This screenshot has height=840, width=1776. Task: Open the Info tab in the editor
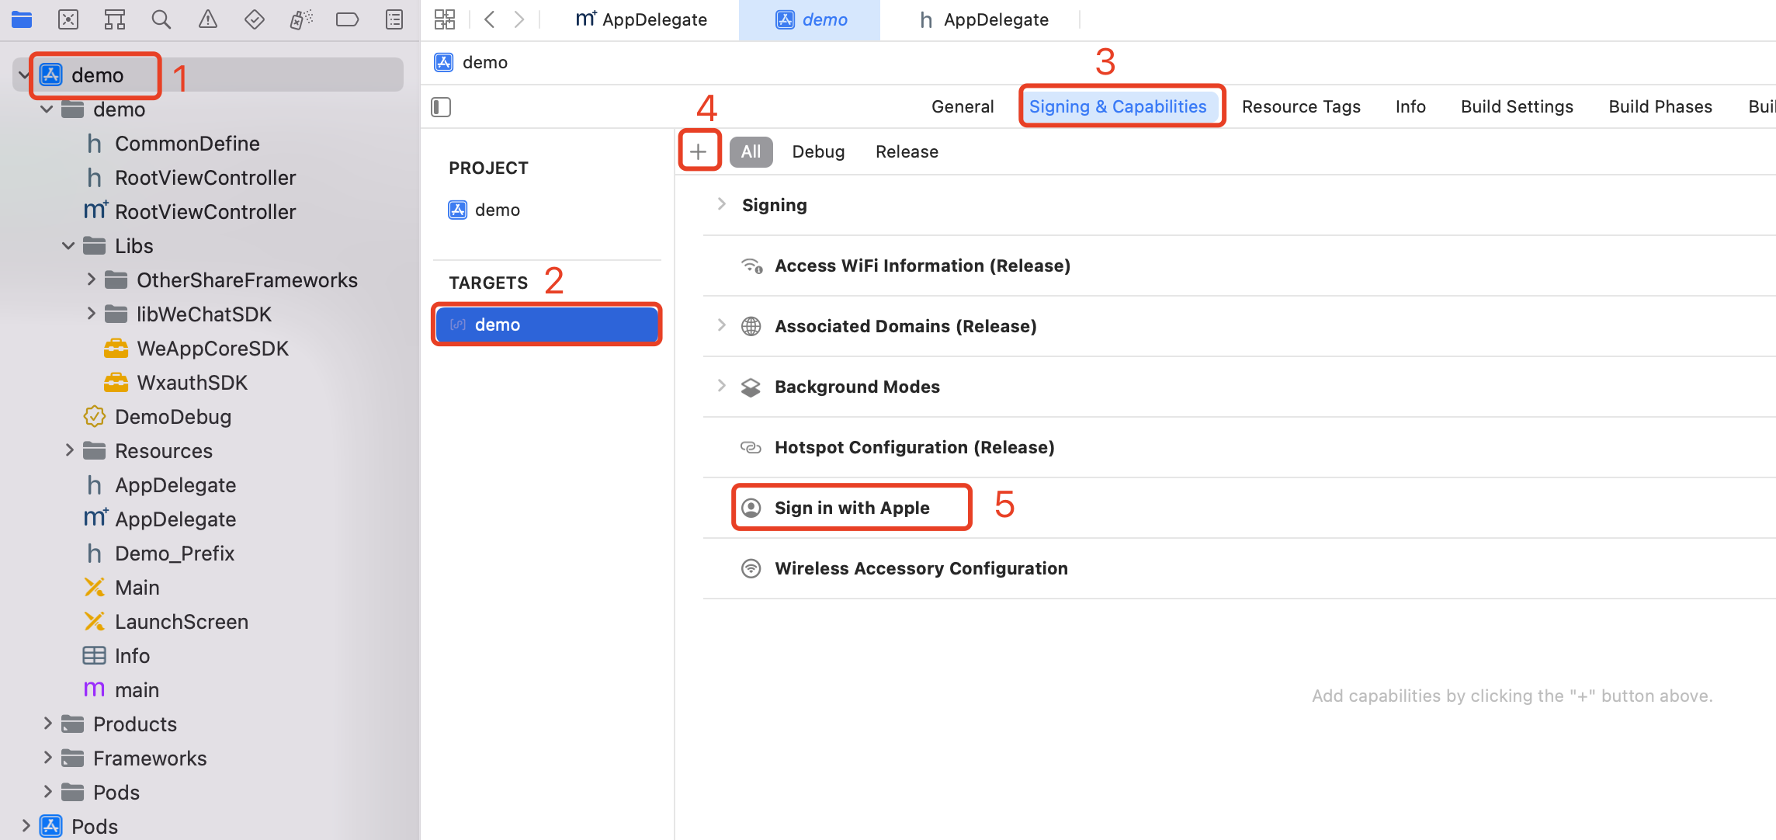[1410, 106]
